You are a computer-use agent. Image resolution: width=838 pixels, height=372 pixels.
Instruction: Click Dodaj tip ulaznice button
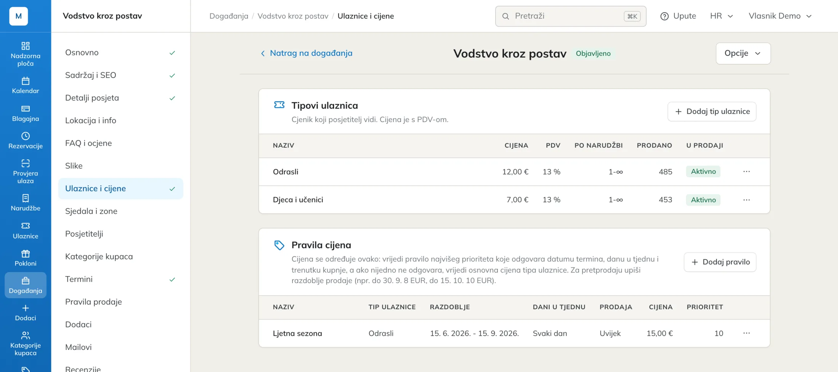(x=712, y=111)
